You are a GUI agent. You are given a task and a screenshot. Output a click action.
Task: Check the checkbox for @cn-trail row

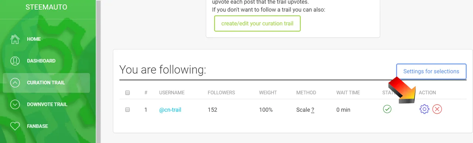pos(127,109)
